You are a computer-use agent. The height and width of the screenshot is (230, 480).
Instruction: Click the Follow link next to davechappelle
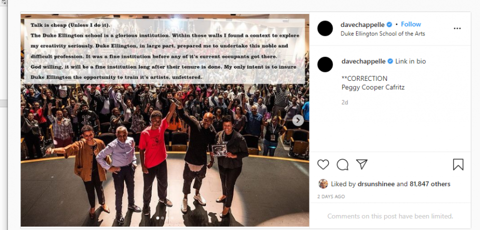click(411, 24)
